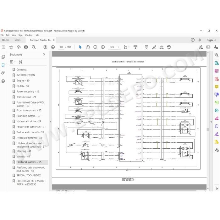Screen dimensions: 220x220
Task: Open the Transmission - 21 bookmark
Action: point(26,97)
